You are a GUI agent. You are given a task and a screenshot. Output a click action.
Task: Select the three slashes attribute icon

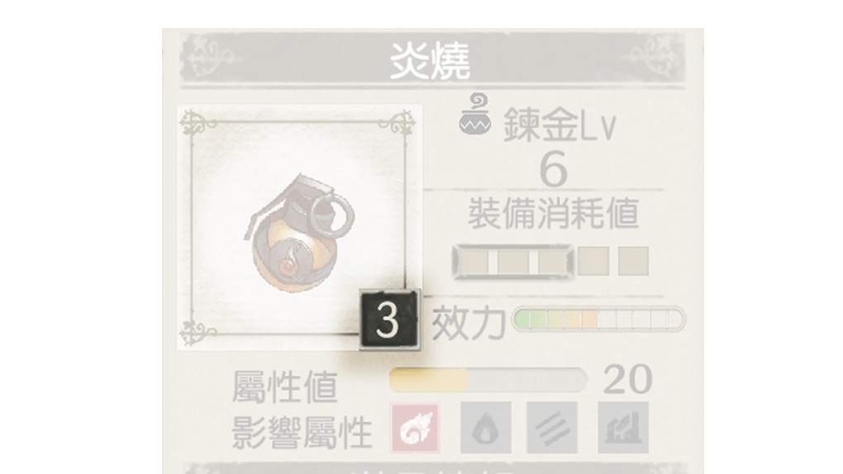click(x=551, y=428)
